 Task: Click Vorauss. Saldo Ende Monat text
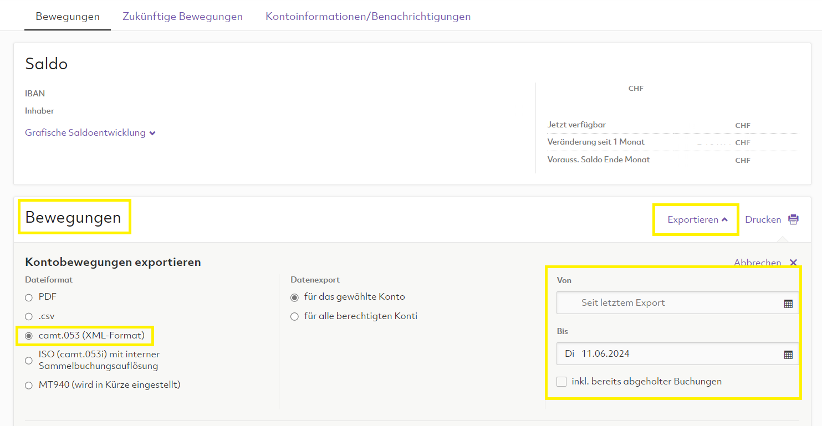pyautogui.click(x=599, y=160)
